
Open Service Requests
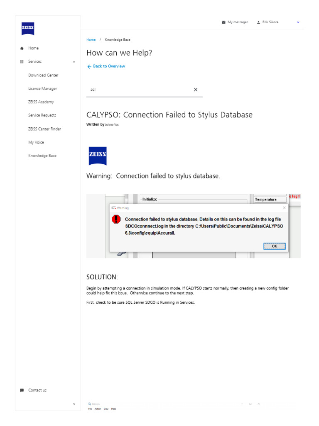pos(42,115)
